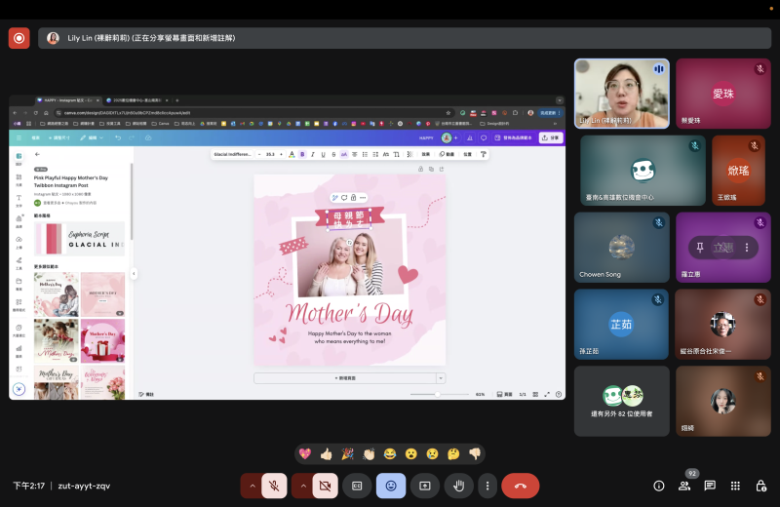Viewport: 780px width, 507px height.
Task: Toggle the emoji reactions panel button
Action: coord(391,486)
